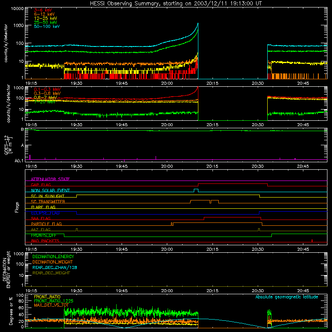Click the '0.1-0.3 MeV' legend label

pos(47,89)
